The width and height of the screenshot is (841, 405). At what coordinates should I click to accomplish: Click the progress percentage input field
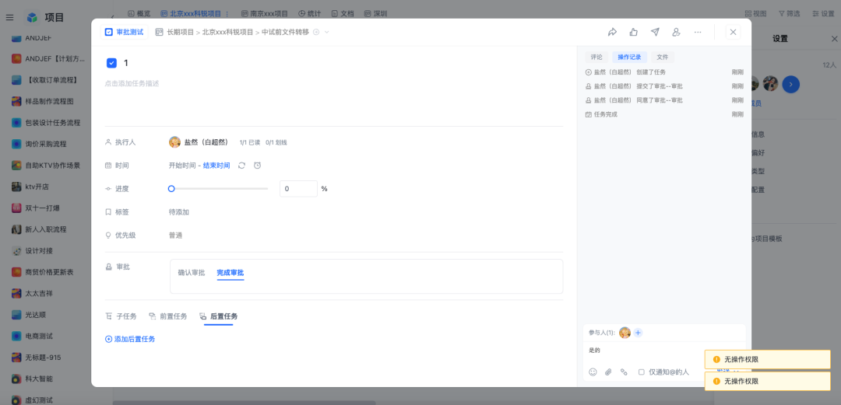[299, 189]
